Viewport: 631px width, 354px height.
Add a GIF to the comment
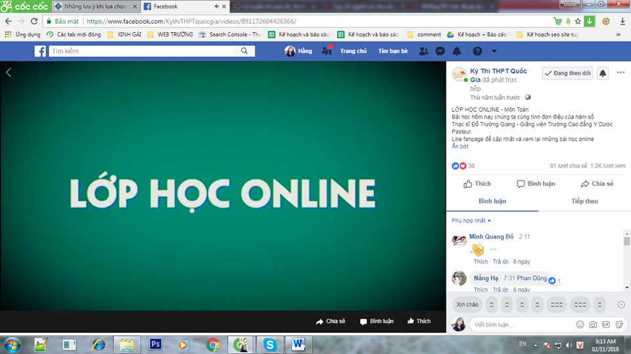tap(606, 324)
